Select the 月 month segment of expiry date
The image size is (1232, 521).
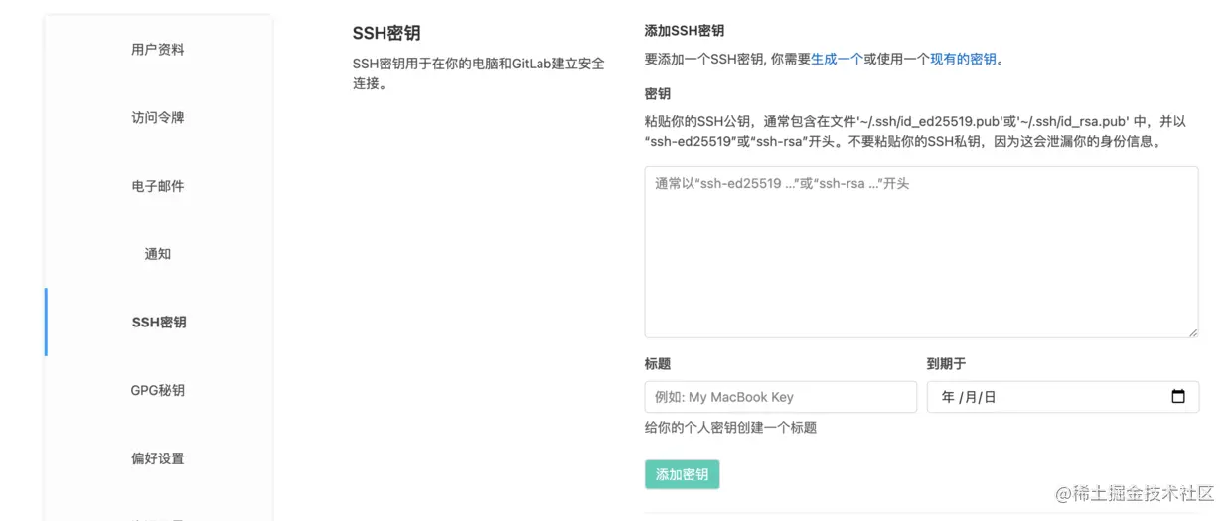click(x=970, y=397)
